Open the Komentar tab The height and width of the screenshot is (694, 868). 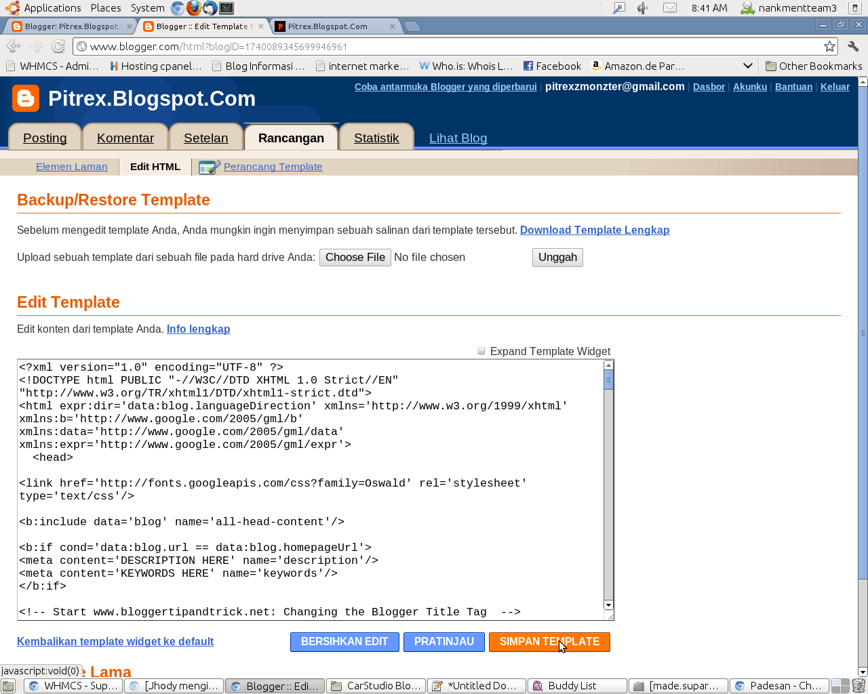pos(125,138)
